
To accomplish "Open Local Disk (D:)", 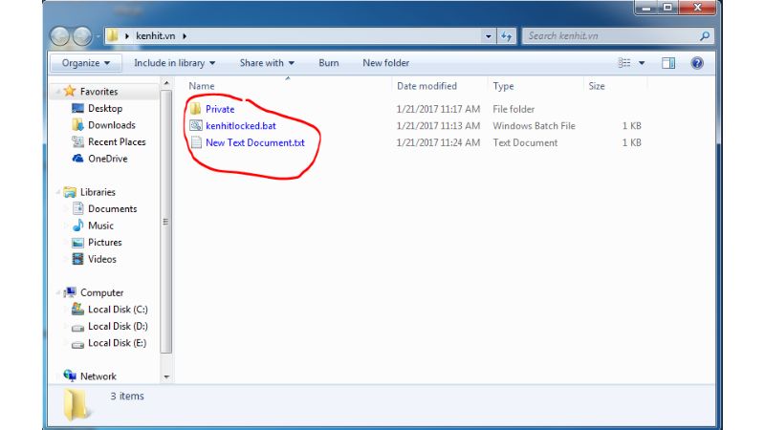I will tap(118, 326).
